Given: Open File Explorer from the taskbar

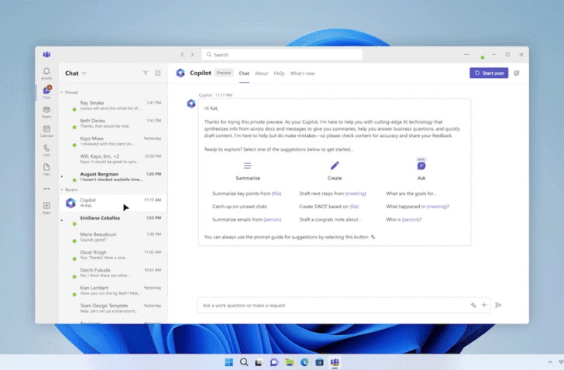Looking at the screenshot, I should tap(289, 362).
